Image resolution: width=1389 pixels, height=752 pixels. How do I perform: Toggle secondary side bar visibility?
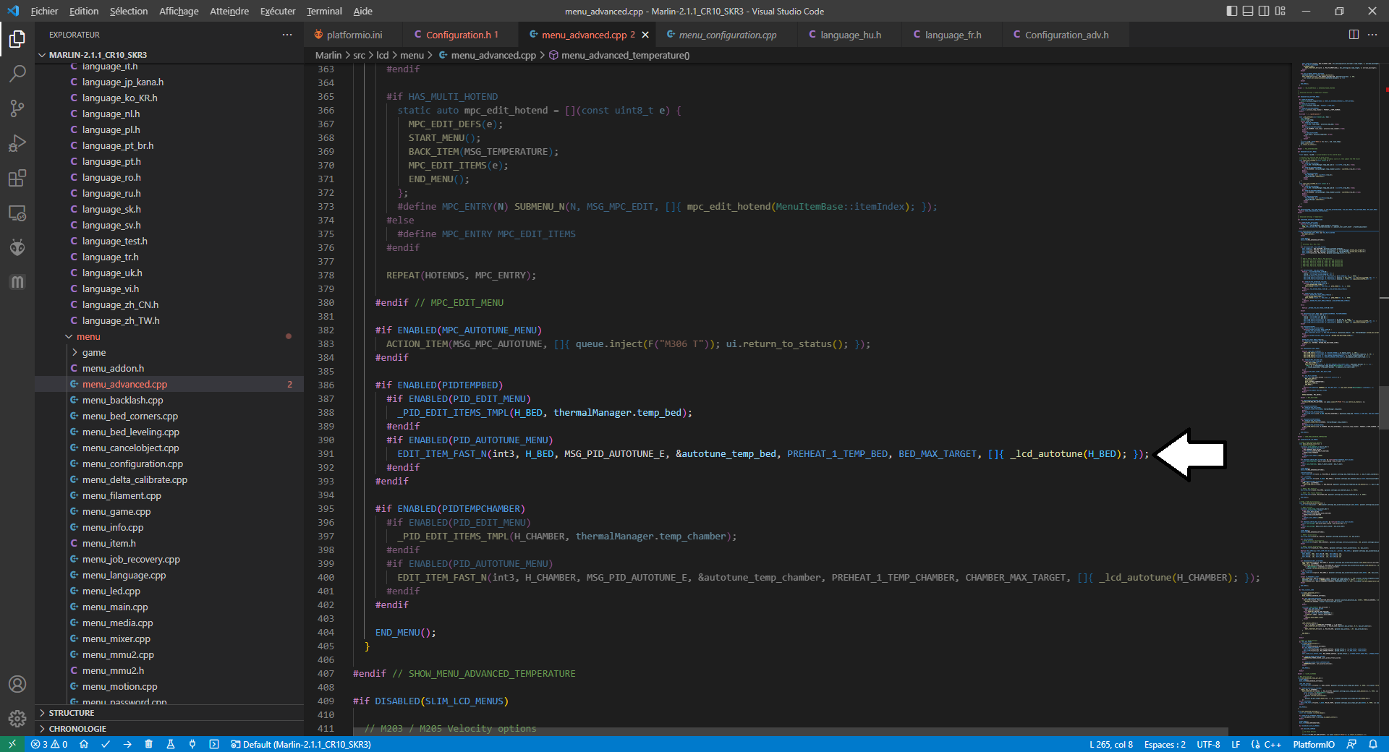[x=1264, y=11]
